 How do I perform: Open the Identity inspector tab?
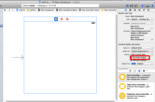[x=135, y=10]
